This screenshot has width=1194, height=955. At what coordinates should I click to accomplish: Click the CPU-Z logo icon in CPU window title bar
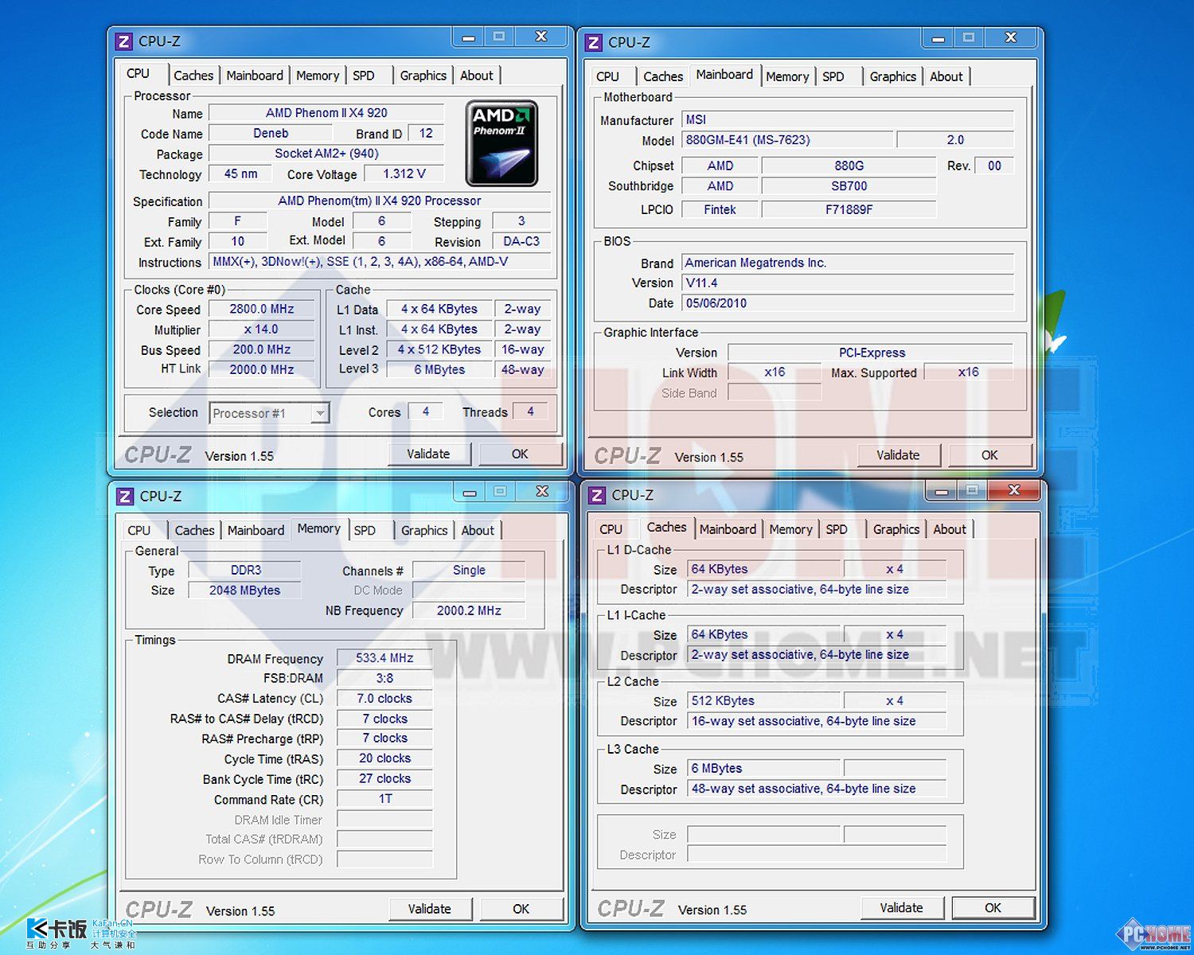pos(124,41)
